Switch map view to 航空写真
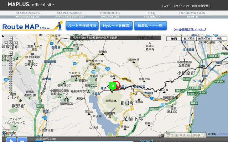Image resolution: width=228 pixels, height=142 pixels. coord(189,39)
